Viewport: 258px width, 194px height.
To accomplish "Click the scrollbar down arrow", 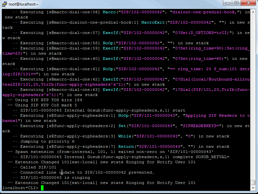I will point(253,188).
